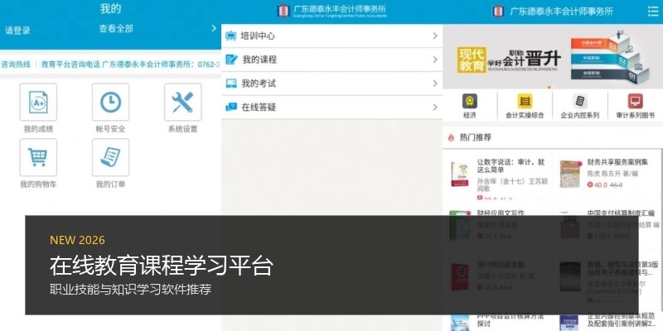Click the firm logo in the right header
Screen dimensions: 663x331
point(498,12)
